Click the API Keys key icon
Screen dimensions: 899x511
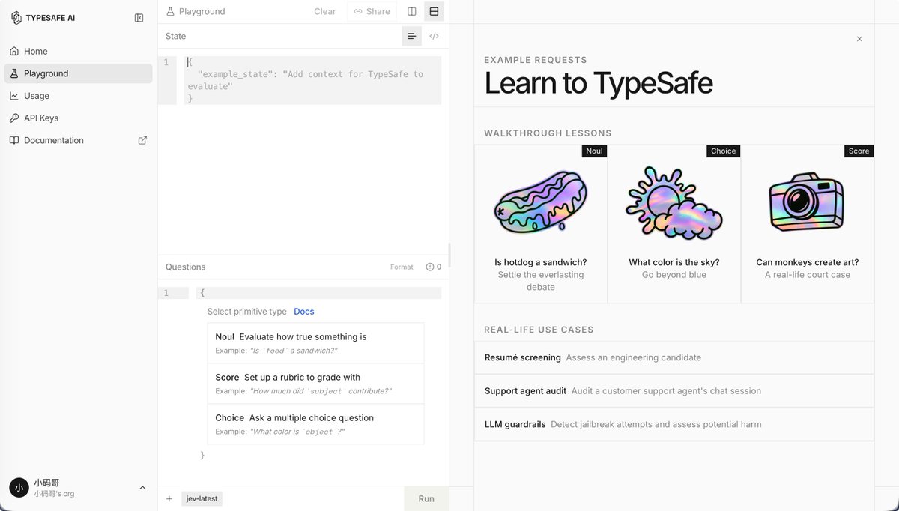(14, 118)
